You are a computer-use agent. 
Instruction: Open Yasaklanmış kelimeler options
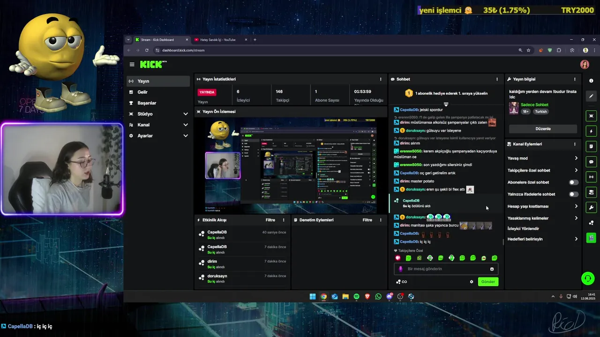[543, 218]
